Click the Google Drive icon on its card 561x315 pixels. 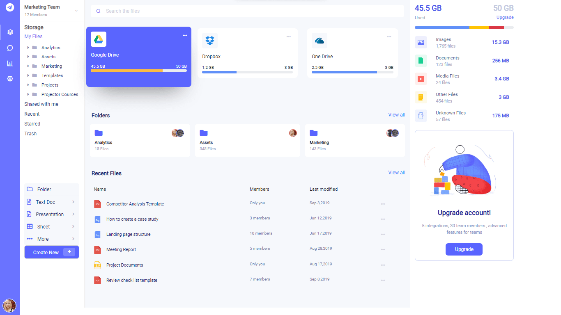97,39
